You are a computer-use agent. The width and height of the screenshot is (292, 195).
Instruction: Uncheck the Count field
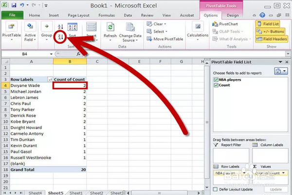point(216,85)
